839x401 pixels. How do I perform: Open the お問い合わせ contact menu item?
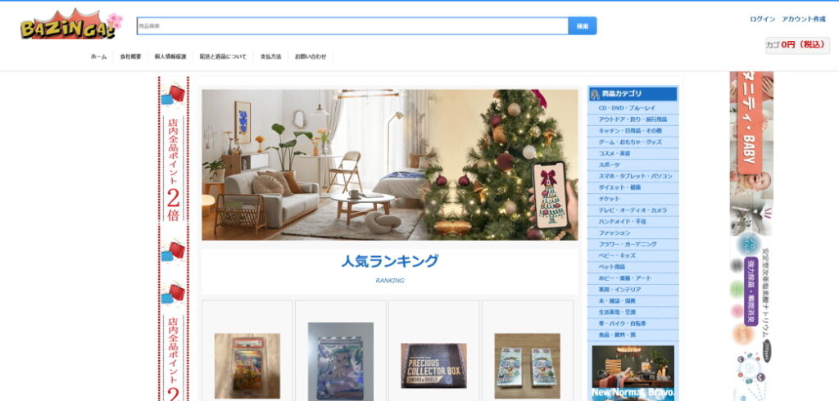311,56
